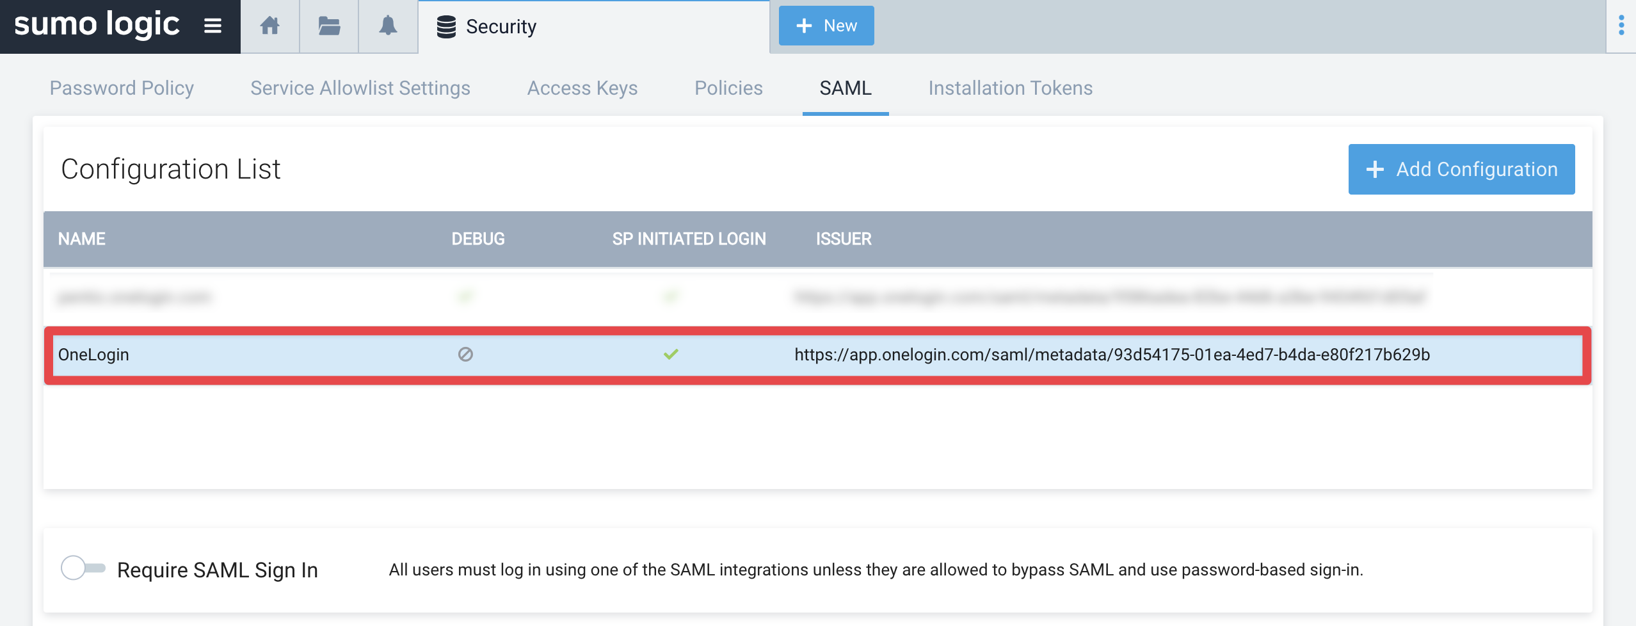Open the alerts bell icon

click(x=388, y=26)
